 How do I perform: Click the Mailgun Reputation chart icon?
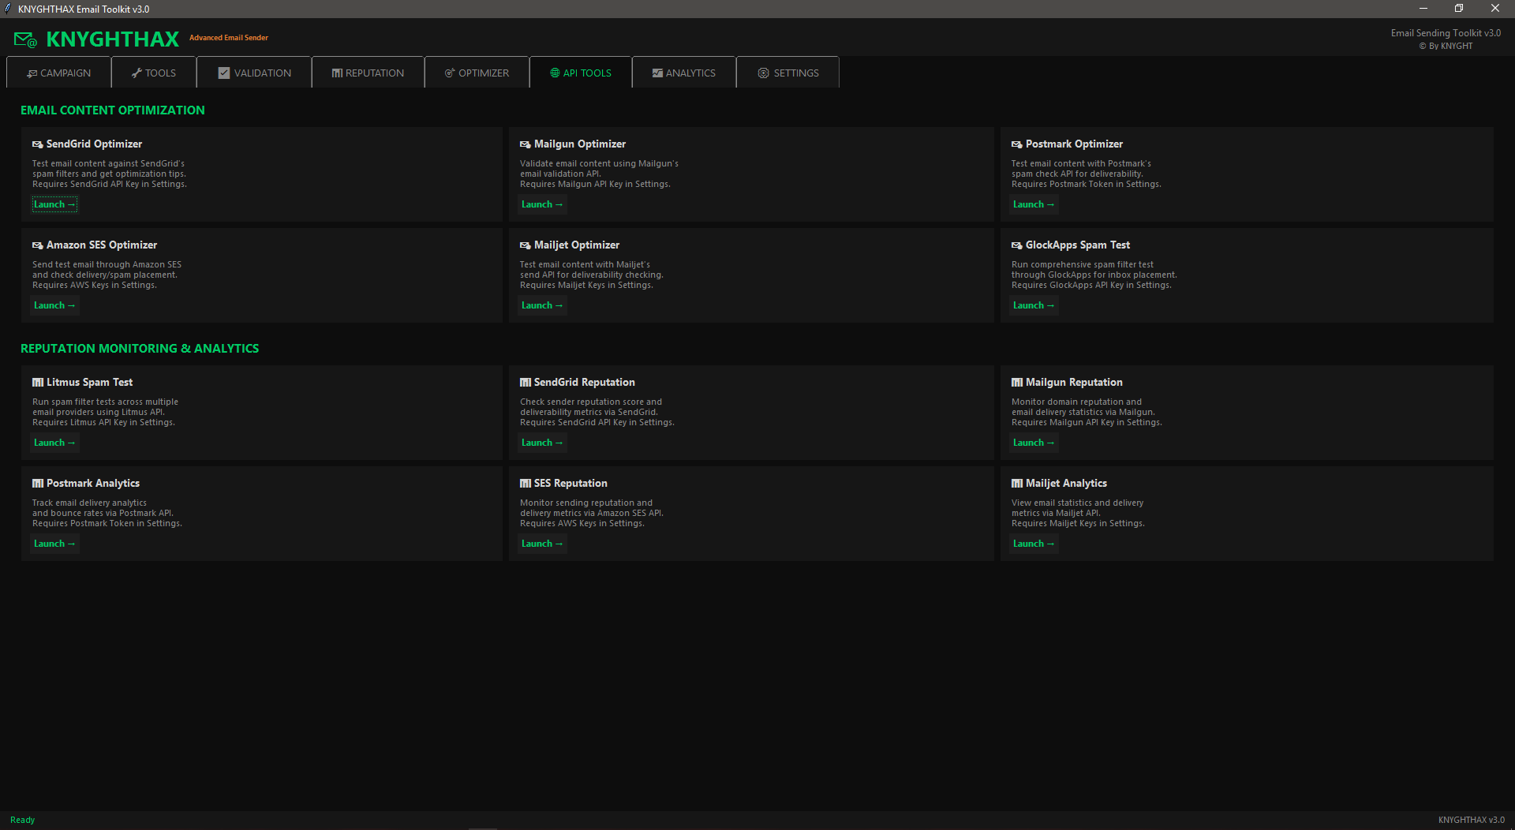tap(1017, 383)
